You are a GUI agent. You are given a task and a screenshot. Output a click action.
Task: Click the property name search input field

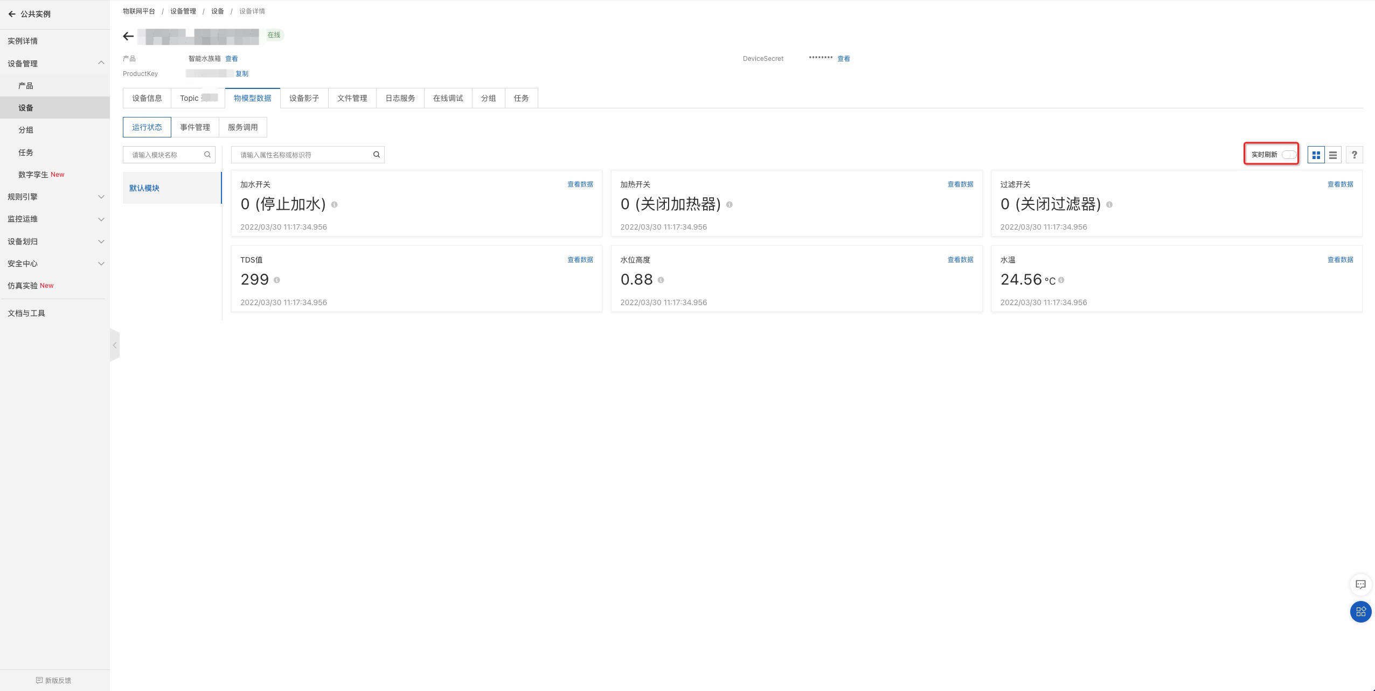tap(302, 155)
